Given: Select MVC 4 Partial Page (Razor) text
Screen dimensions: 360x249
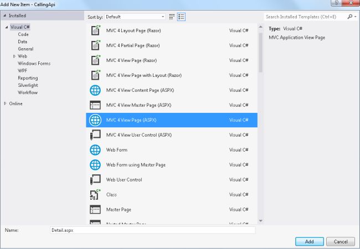Looking at the screenshot, I should point(133,45).
